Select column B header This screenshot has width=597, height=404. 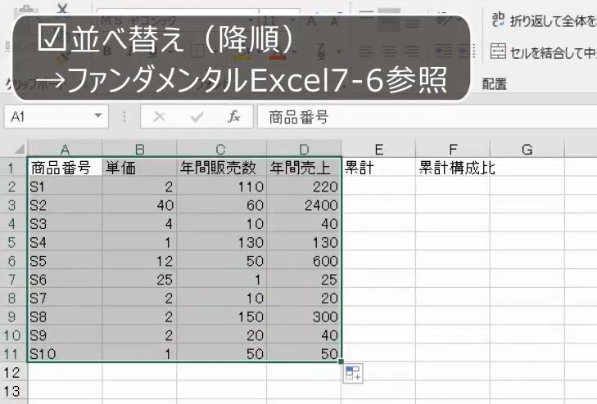coord(139,149)
